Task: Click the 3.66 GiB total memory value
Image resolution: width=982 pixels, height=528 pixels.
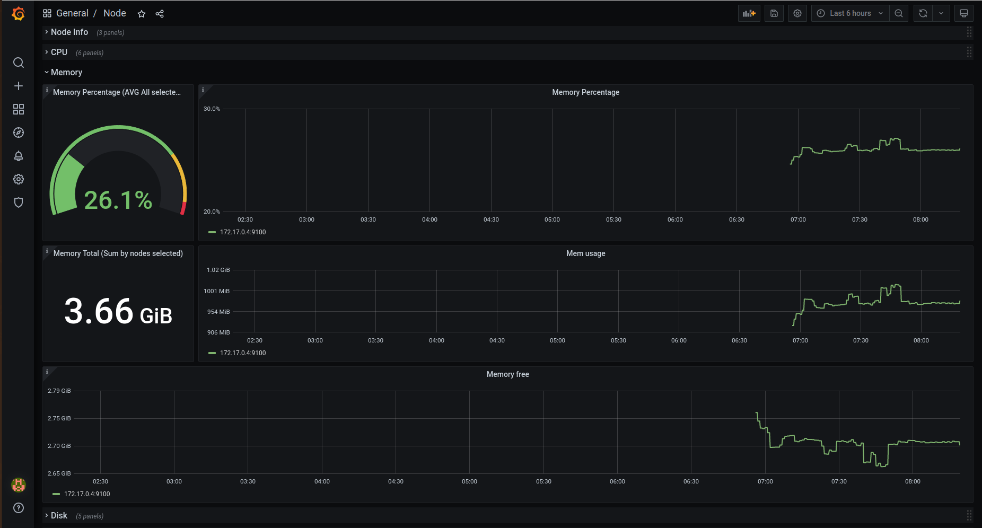Action: 118,311
